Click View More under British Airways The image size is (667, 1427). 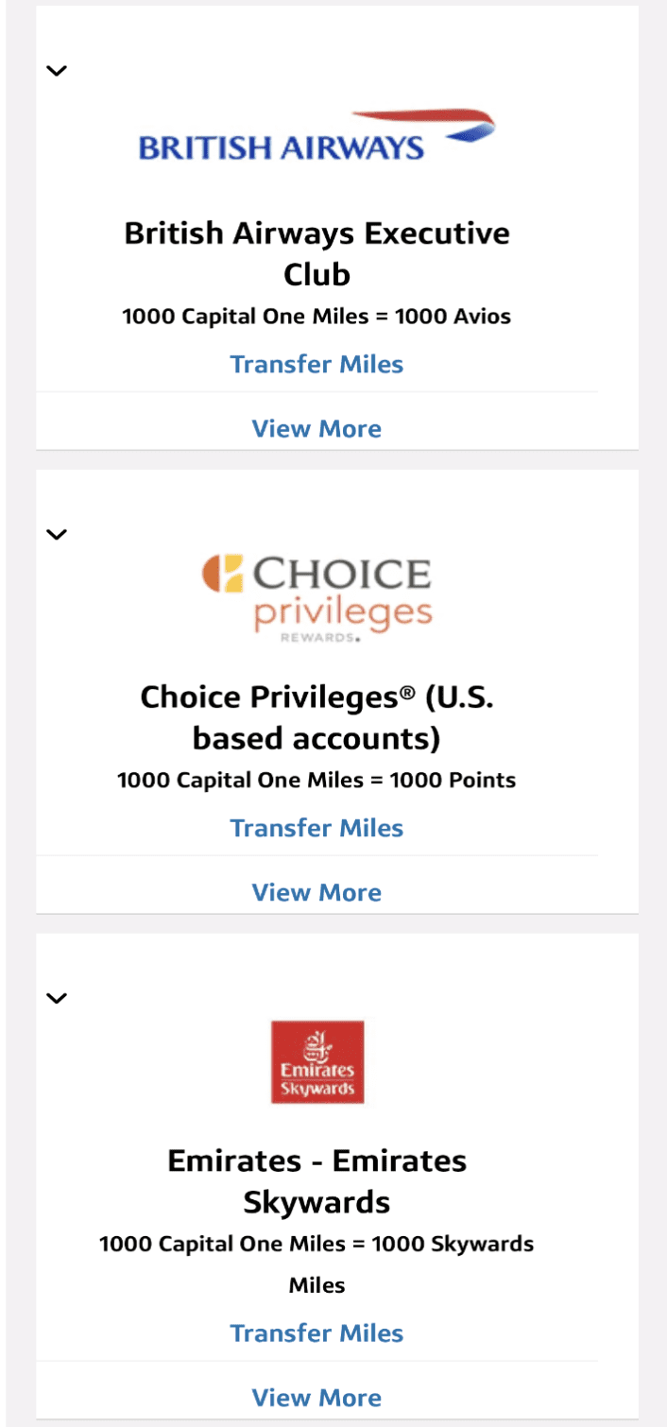pyautogui.click(x=317, y=428)
